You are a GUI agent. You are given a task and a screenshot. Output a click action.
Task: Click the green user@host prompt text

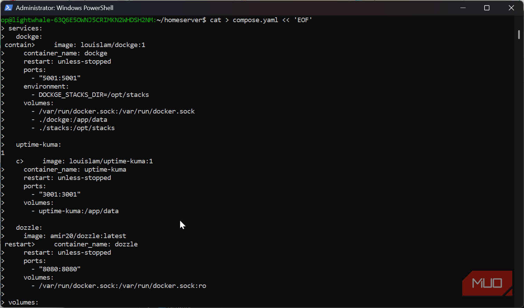(78, 20)
